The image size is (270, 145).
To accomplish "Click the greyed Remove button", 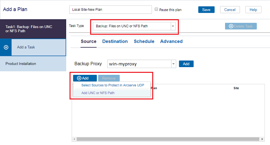I will pos(109,78).
